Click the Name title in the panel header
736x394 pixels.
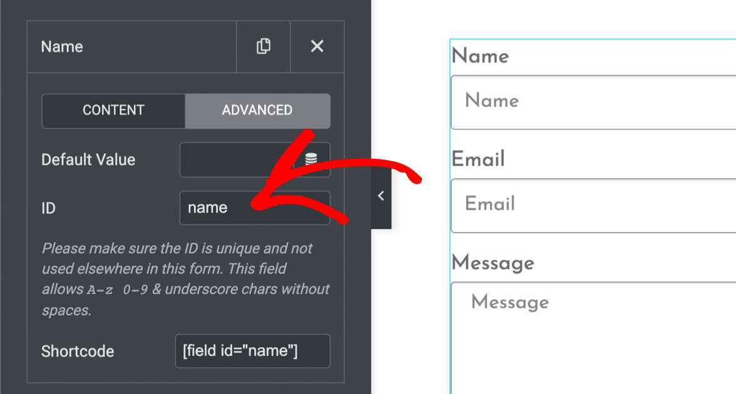coord(61,46)
